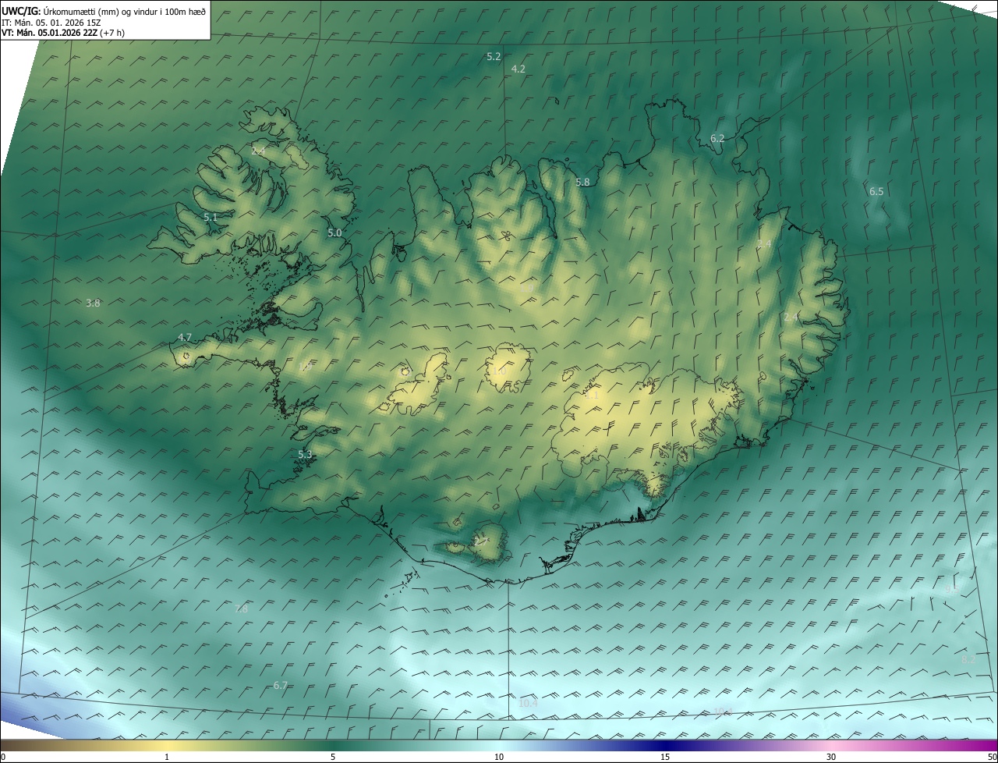The image size is (998, 763).
Task: Click the 5.8 value label on the map
Action: [582, 183]
